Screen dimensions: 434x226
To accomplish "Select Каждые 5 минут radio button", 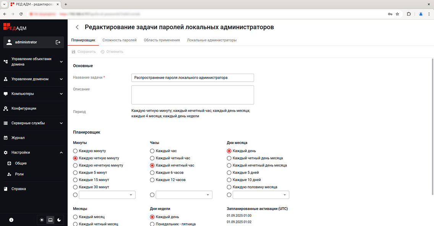I will 75,173.
